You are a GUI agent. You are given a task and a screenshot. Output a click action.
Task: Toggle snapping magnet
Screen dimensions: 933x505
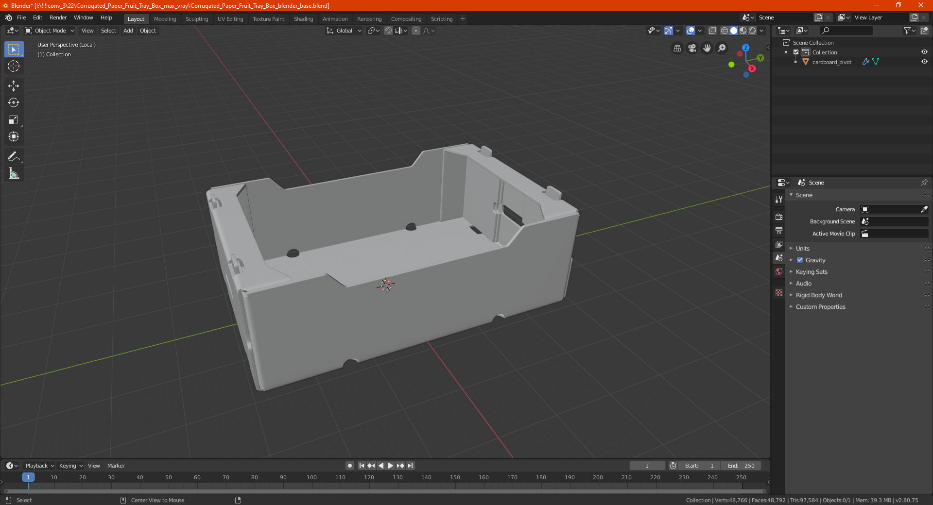[x=388, y=31]
